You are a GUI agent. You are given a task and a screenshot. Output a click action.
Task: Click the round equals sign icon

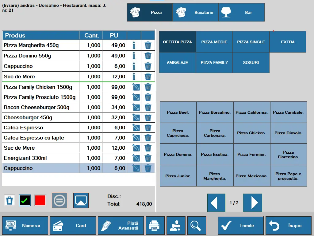(x=59, y=201)
